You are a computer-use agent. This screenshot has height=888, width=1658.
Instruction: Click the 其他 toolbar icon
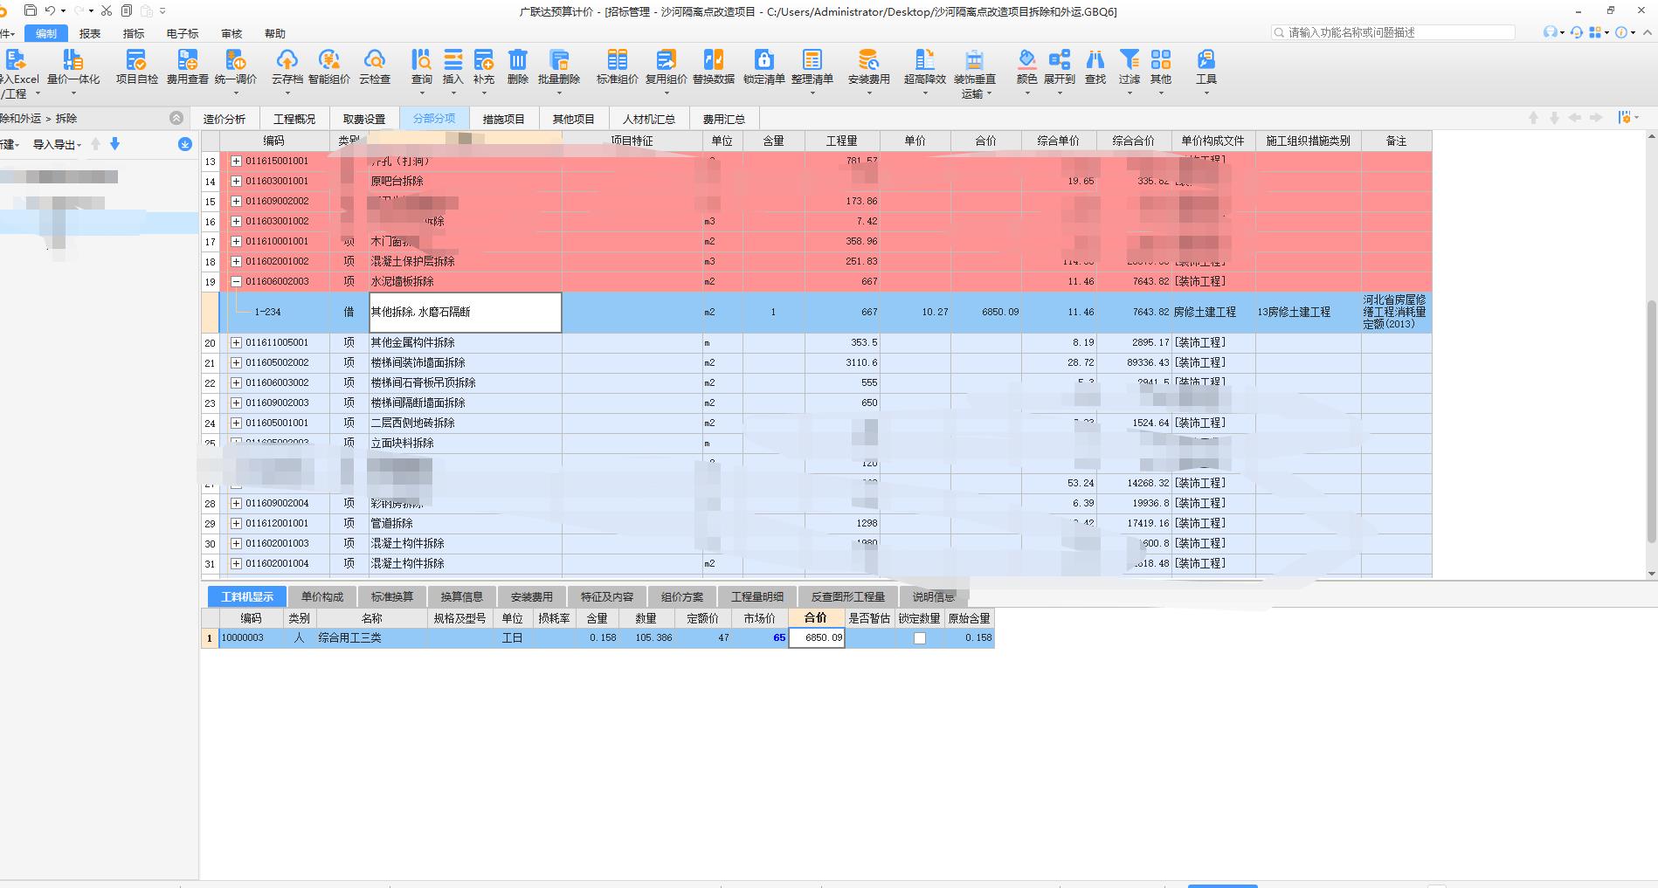1161,60
